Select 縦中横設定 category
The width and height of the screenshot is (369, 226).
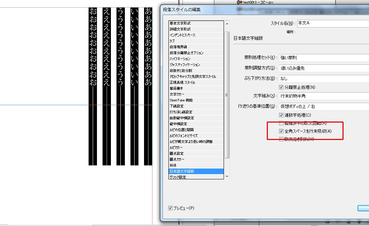click(x=196, y=124)
